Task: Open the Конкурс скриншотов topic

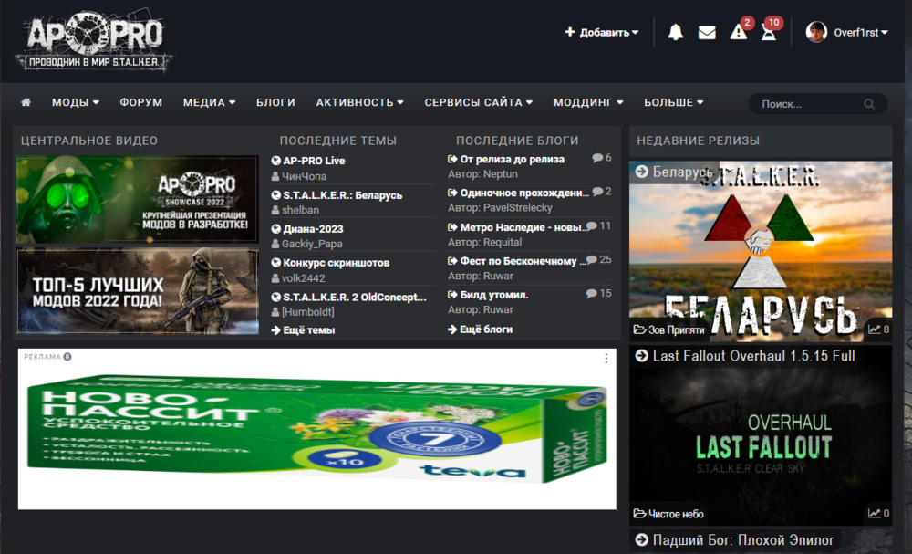Action: tap(337, 263)
